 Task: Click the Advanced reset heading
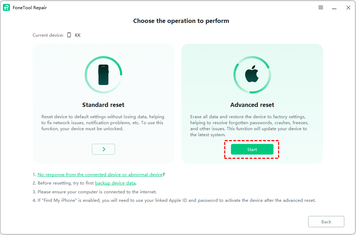(x=252, y=105)
